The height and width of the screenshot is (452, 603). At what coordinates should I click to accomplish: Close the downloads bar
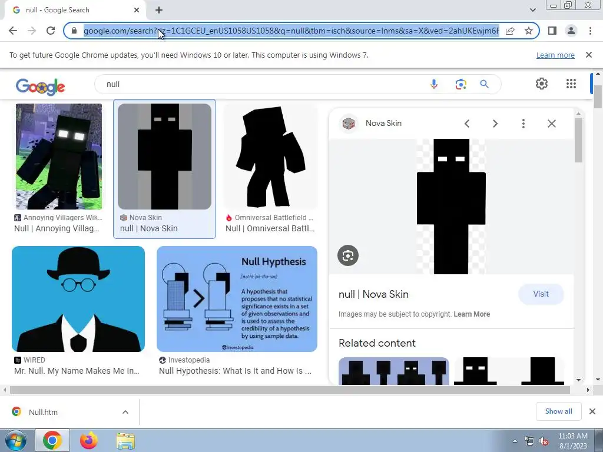[x=592, y=411]
